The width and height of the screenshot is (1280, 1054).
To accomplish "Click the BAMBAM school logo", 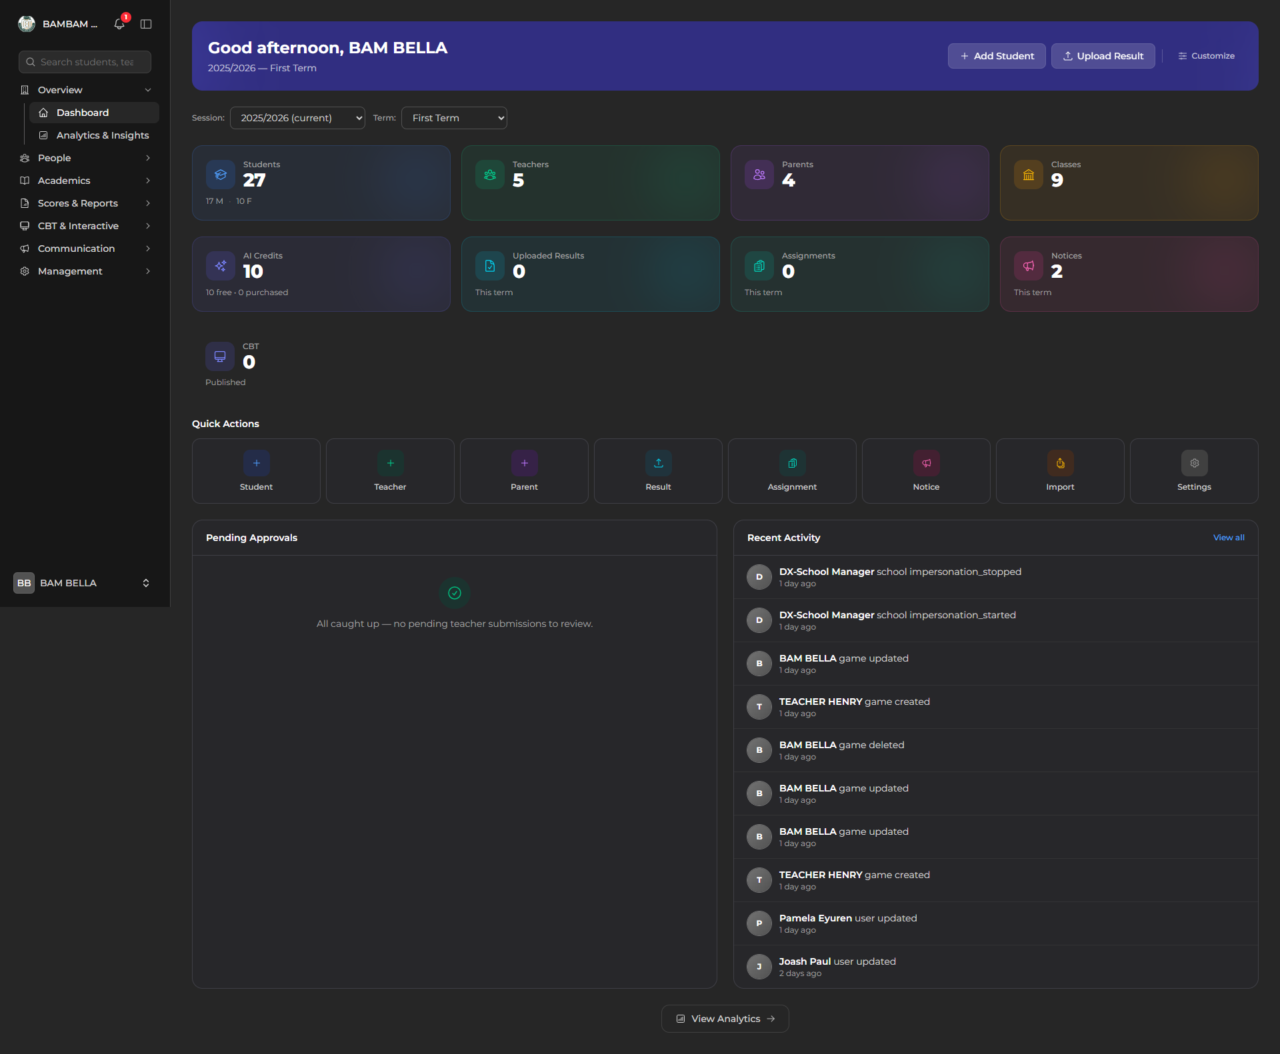I will tap(27, 24).
